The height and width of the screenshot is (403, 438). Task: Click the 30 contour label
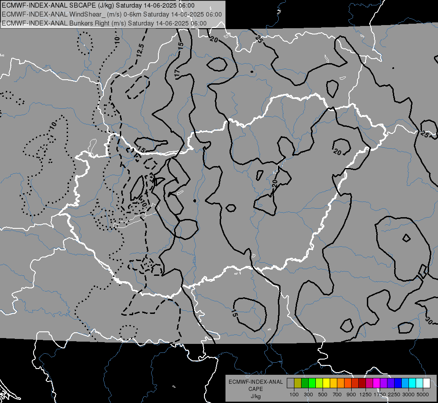click(x=429, y=321)
